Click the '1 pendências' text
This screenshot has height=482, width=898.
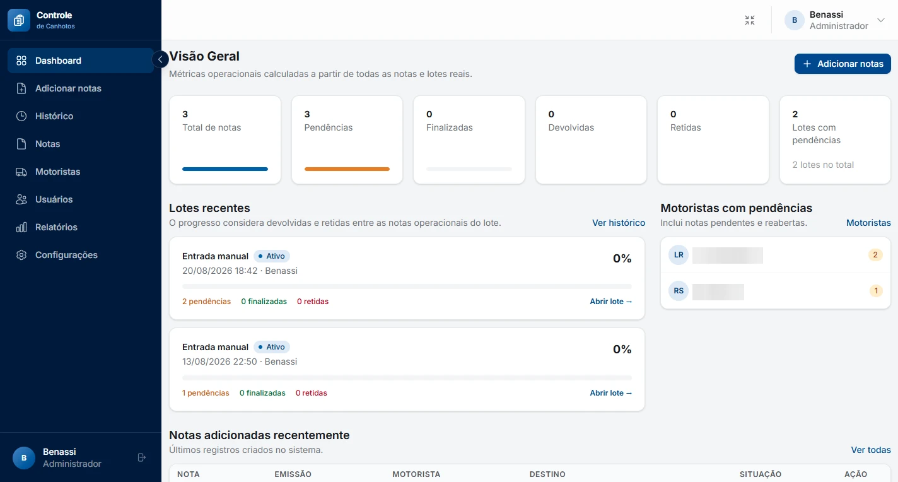(206, 393)
